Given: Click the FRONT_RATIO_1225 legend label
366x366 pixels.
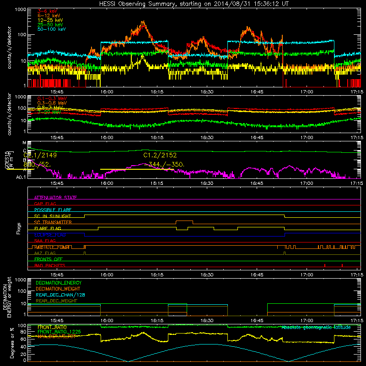Looking at the screenshot, I should pyautogui.click(x=59, y=332).
